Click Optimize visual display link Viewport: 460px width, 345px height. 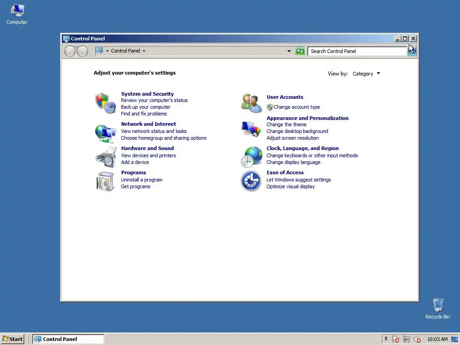pyautogui.click(x=291, y=187)
